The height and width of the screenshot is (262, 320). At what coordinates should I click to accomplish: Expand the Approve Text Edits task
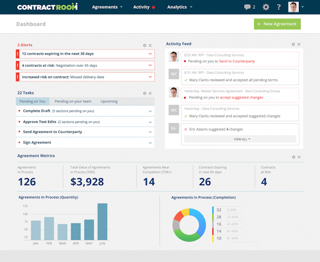(x=150, y=122)
